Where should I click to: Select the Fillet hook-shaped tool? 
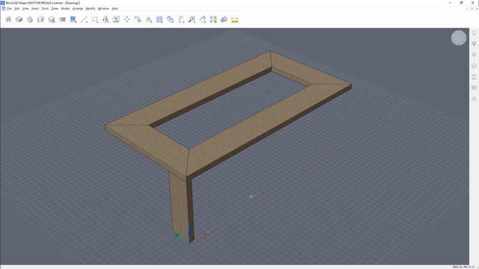pos(181,20)
